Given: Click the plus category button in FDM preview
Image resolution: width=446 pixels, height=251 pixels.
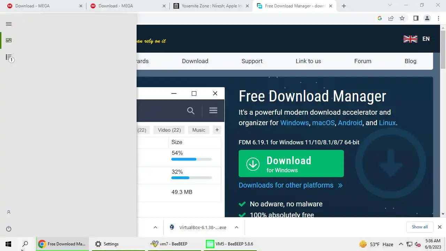Looking at the screenshot, I should [217, 130].
